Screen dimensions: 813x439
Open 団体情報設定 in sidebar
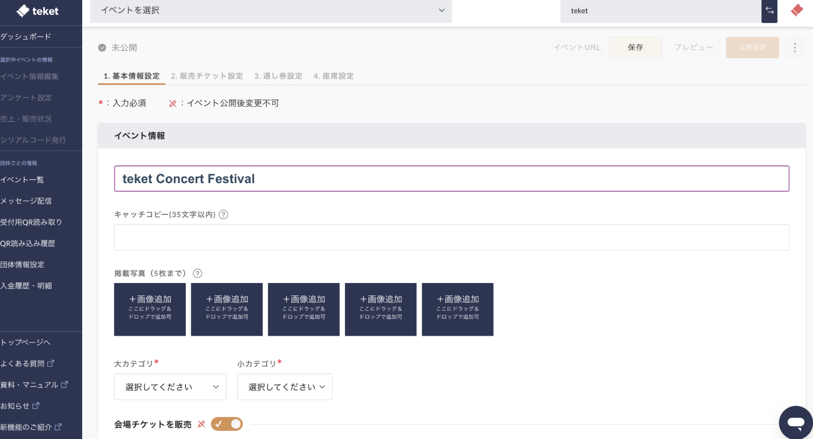(22, 264)
